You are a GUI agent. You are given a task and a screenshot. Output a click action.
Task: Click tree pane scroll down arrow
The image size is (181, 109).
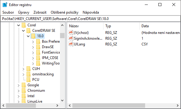pyautogui.click(x=62, y=101)
